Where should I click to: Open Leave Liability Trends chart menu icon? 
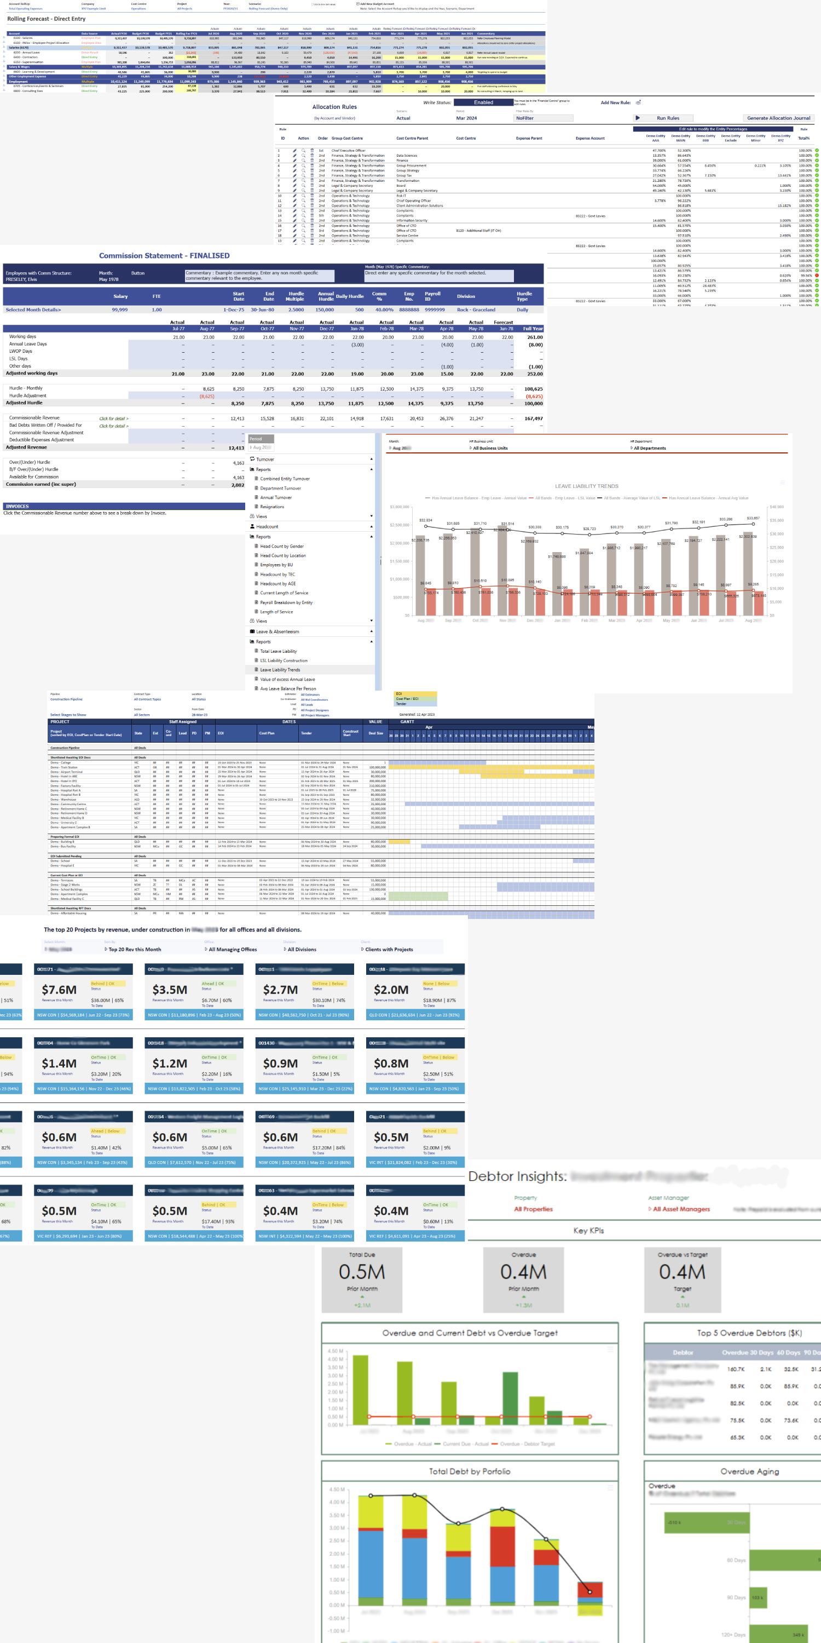tap(783, 482)
